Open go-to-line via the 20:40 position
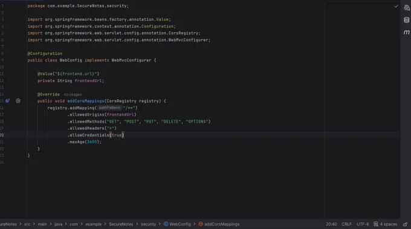 pyautogui.click(x=331, y=224)
